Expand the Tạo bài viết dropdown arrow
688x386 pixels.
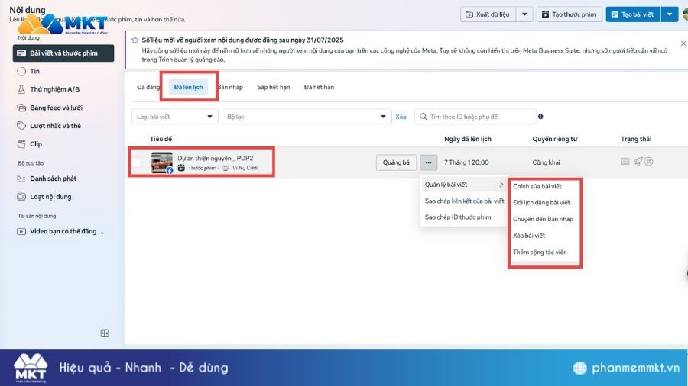point(670,14)
